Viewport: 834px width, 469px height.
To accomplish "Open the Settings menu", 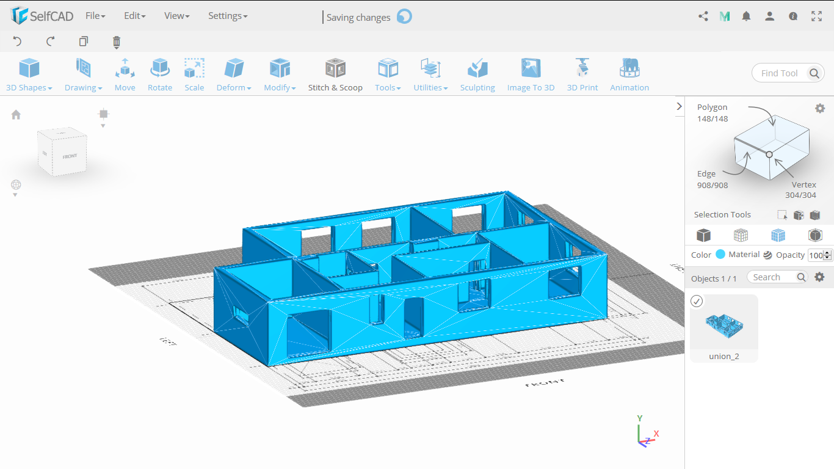I will click(228, 16).
